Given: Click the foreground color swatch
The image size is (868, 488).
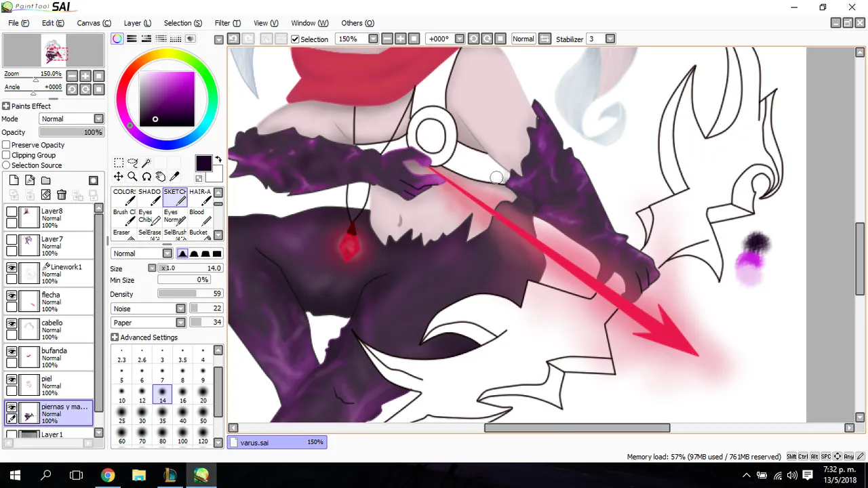Looking at the screenshot, I should [x=203, y=163].
